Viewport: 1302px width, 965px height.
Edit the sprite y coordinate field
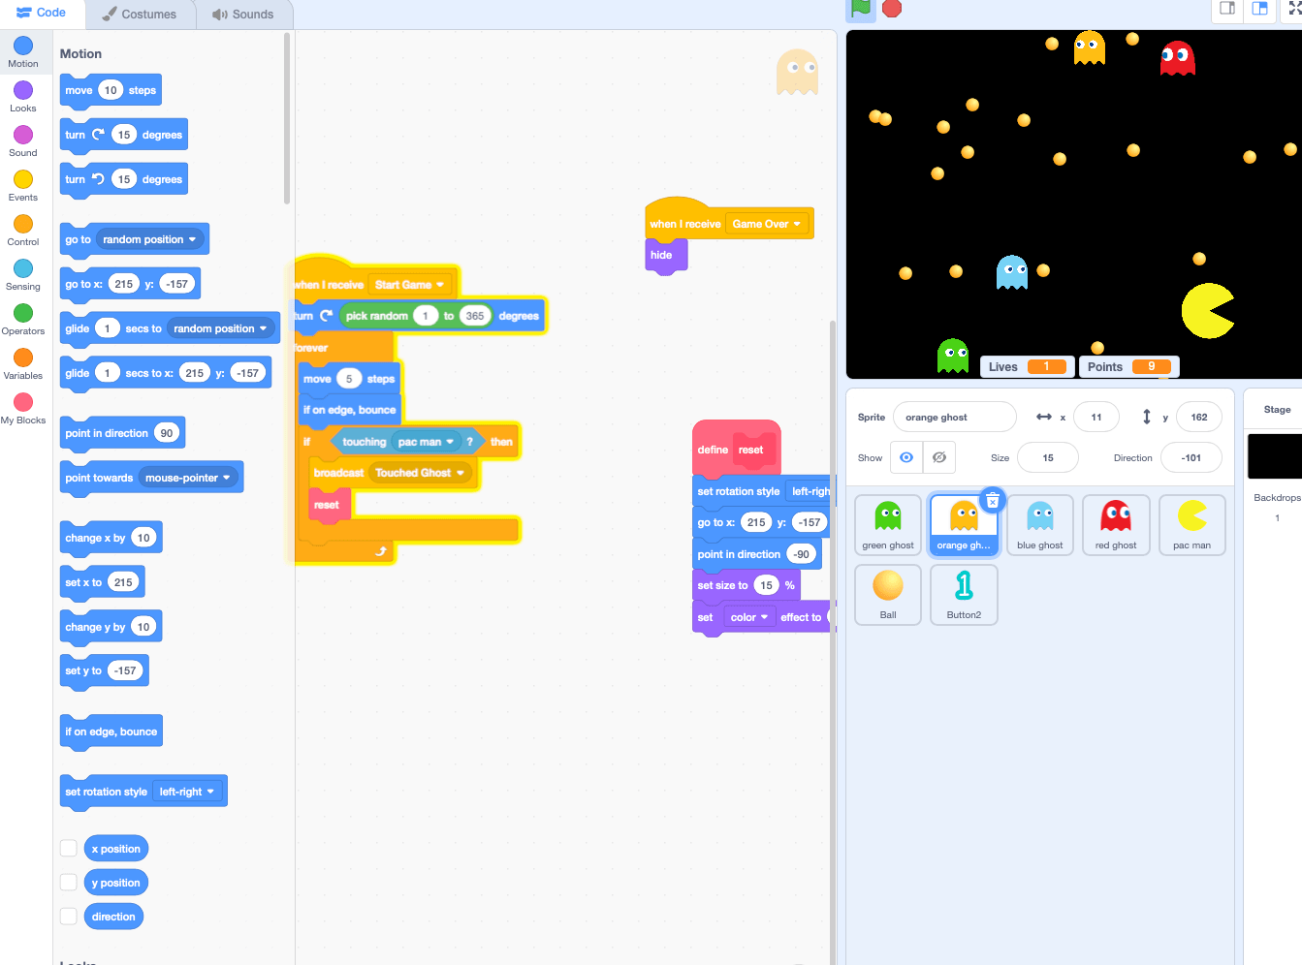click(1198, 417)
